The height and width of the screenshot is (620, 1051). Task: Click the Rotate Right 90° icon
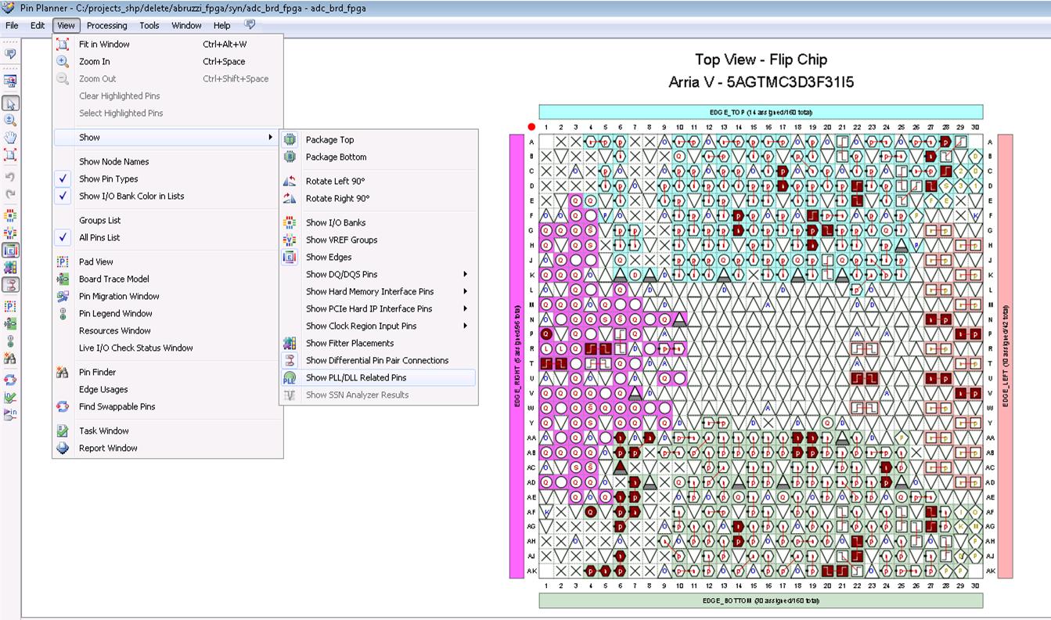[290, 198]
